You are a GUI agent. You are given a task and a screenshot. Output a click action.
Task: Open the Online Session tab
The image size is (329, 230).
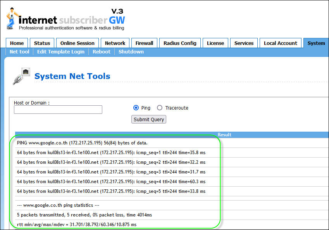(x=77, y=43)
